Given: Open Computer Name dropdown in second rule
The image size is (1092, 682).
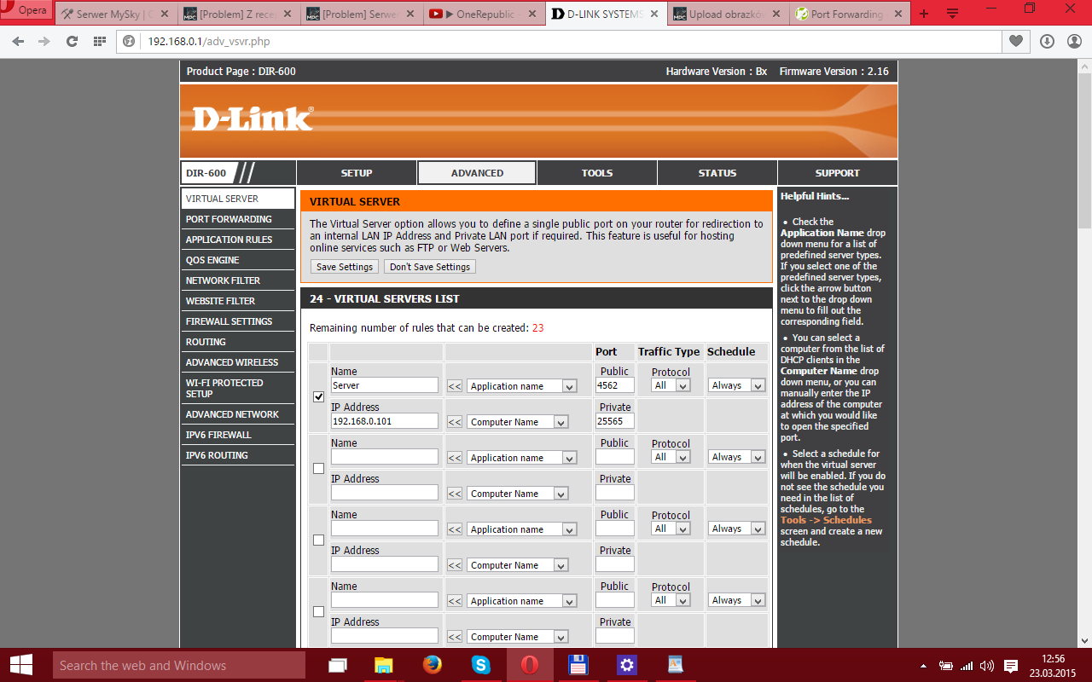Looking at the screenshot, I should (x=517, y=494).
